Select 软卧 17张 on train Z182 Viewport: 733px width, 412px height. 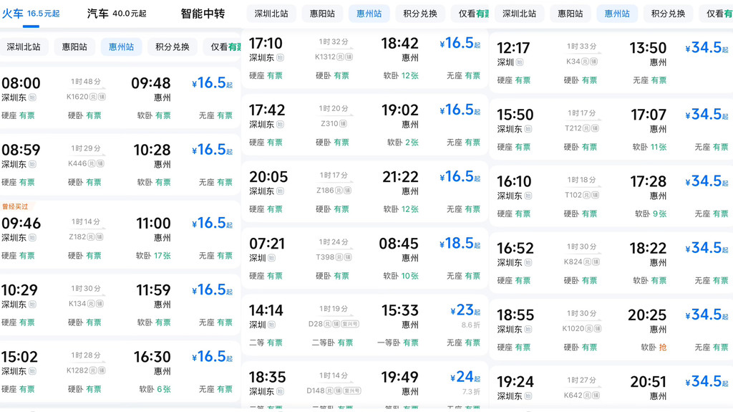153,256
